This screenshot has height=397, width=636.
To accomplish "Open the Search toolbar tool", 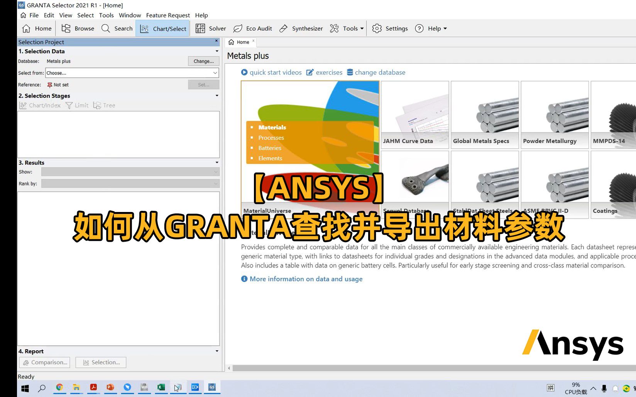I will [117, 29].
